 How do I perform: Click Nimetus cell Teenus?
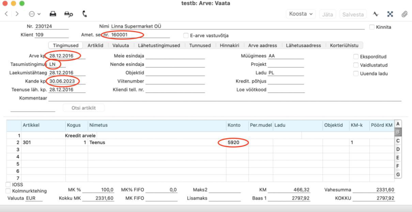pos(157,143)
